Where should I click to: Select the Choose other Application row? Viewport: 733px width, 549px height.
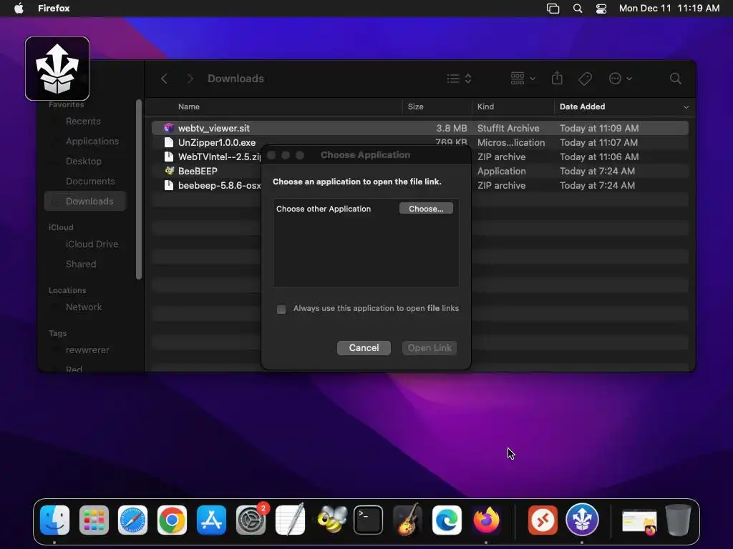pyautogui.click(x=366, y=209)
